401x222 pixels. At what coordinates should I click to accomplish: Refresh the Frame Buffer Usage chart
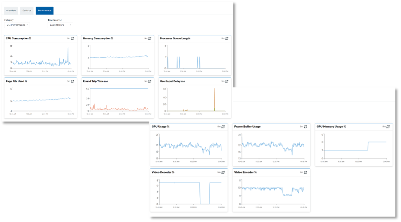point(305,127)
